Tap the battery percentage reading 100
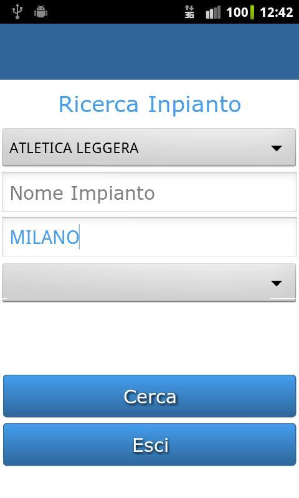This screenshot has height=498, width=299. tap(237, 12)
